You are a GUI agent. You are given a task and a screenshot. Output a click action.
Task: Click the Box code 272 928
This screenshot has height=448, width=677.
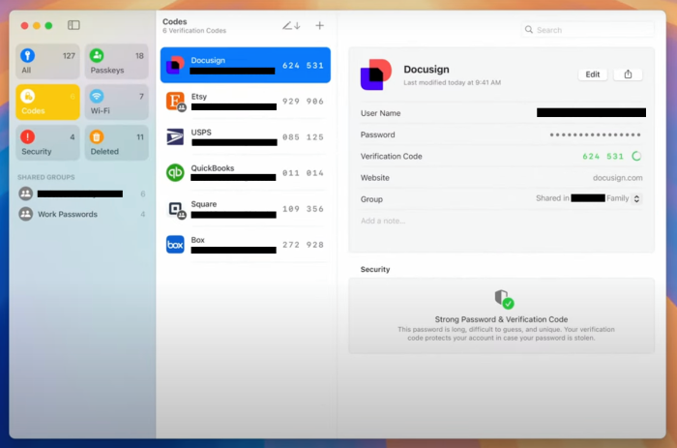(303, 245)
